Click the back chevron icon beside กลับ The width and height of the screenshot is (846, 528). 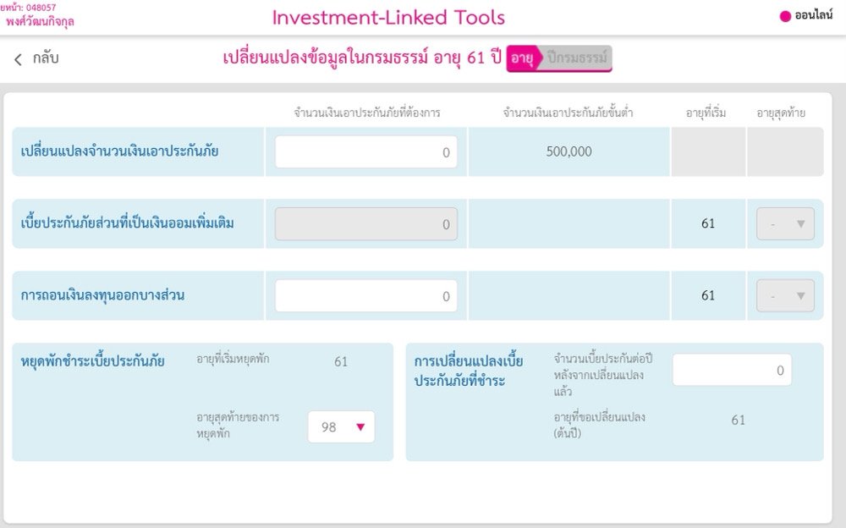(19, 57)
